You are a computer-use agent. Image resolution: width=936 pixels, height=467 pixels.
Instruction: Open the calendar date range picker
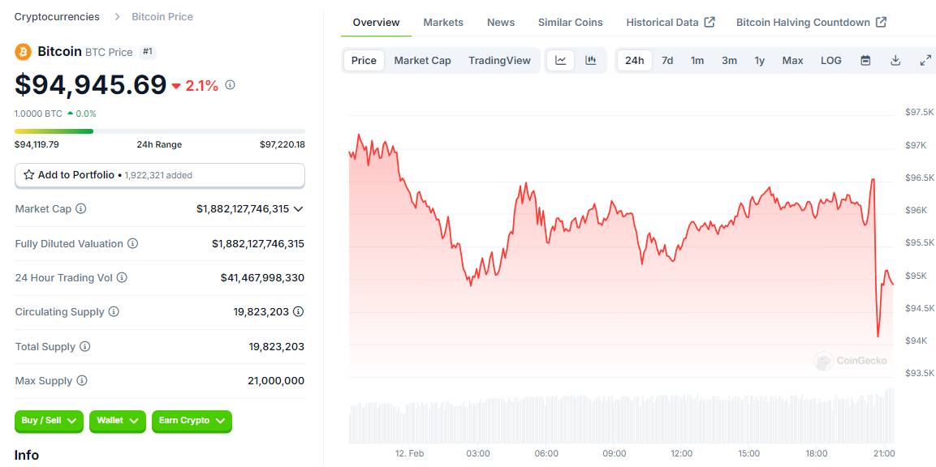coord(865,60)
